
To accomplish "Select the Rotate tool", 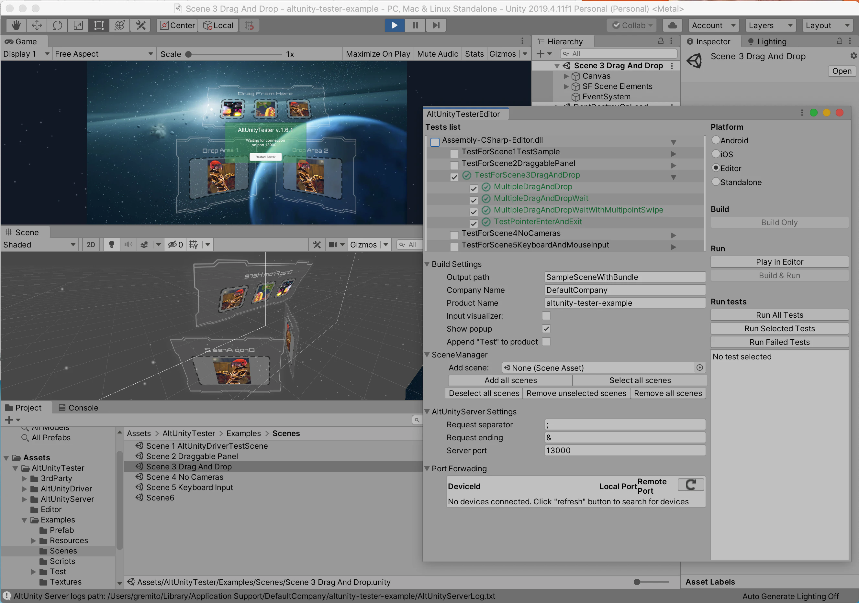I will tap(58, 26).
